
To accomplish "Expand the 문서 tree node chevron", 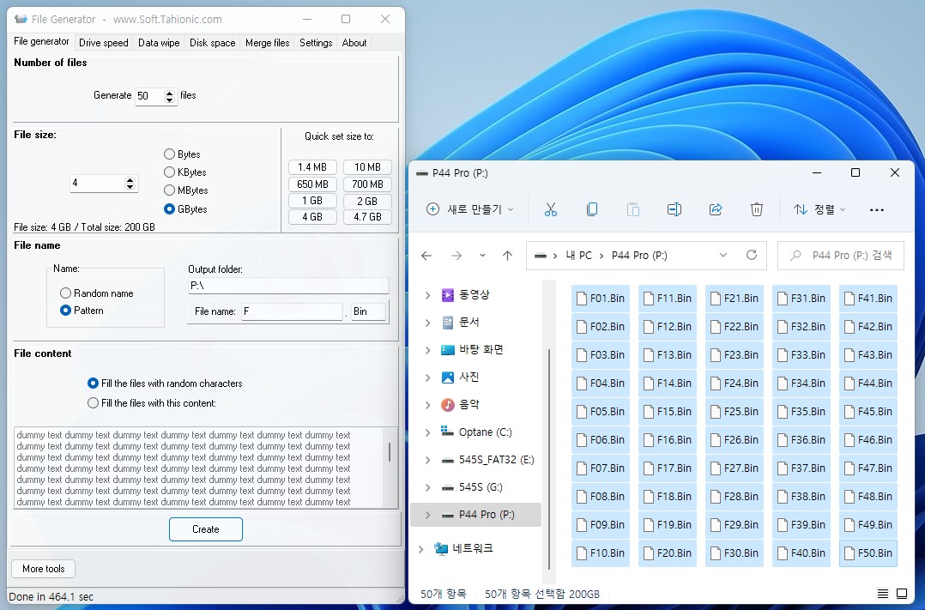I will click(x=427, y=323).
